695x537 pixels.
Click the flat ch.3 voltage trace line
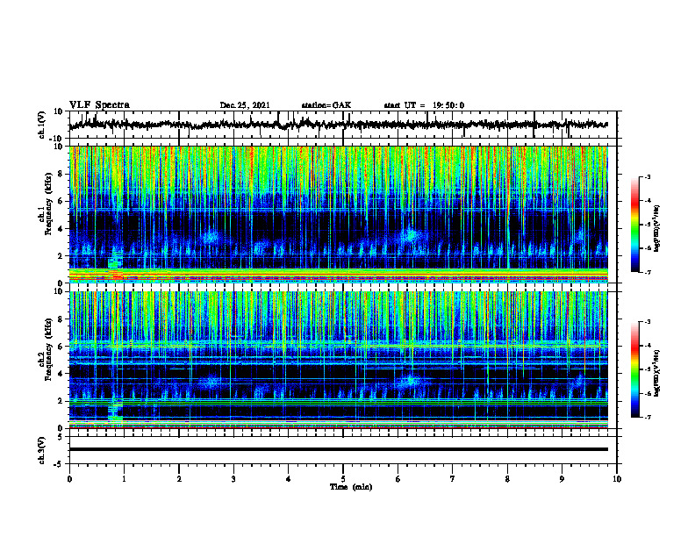(338, 449)
